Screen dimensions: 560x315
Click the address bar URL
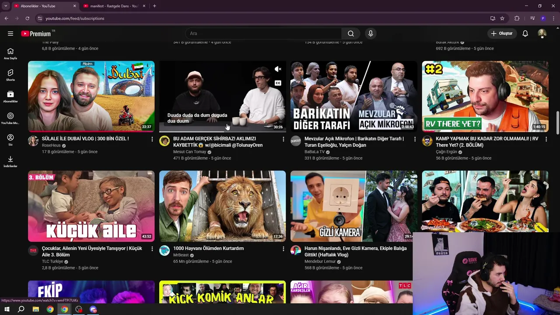pyautogui.click(x=75, y=18)
